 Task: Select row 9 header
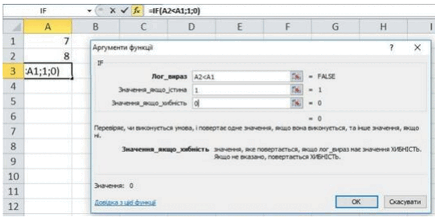point(13,161)
